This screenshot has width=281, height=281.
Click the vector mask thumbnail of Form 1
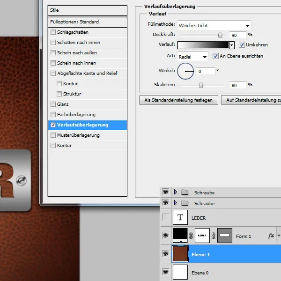[x=224, y=236]
